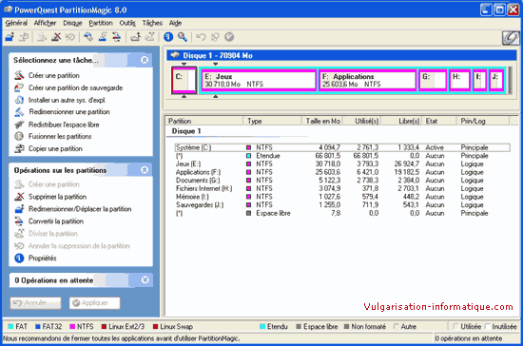Click the delete partition toolbar icon with red X
Viewport: 523px width, 346px height.
(56, 37)
